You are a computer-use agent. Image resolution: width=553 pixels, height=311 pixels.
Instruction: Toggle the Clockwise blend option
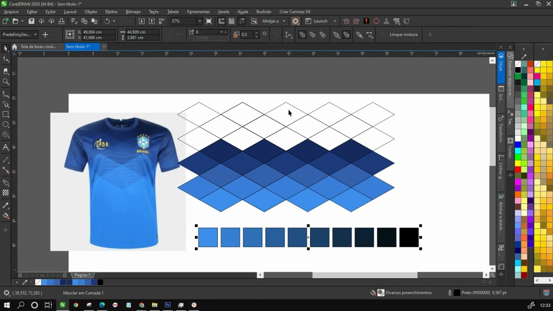point(312,35)
